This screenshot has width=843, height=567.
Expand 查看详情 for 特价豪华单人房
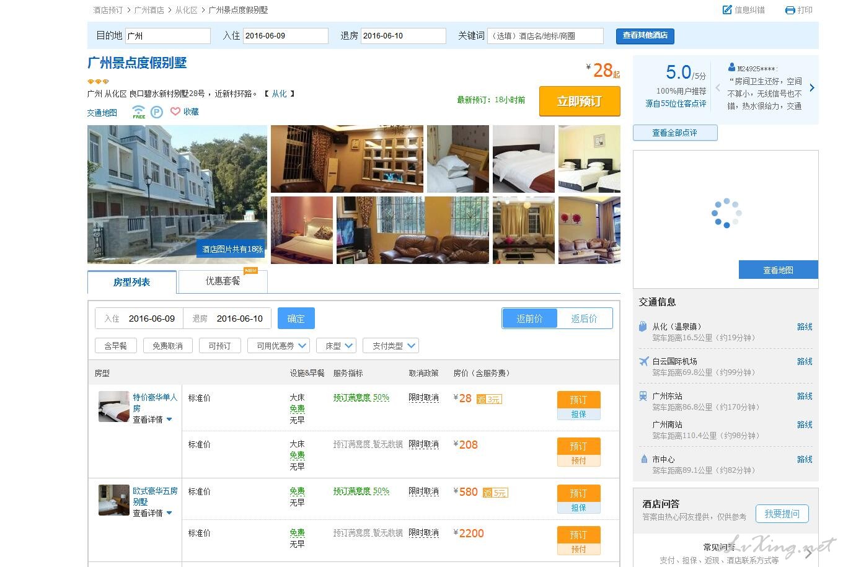152,420
